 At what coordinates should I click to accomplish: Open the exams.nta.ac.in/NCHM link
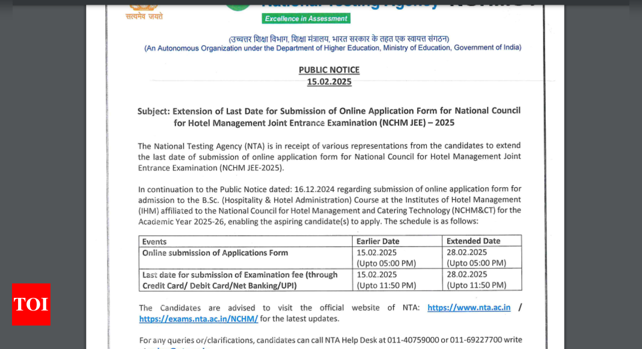(x=198, y=319)
